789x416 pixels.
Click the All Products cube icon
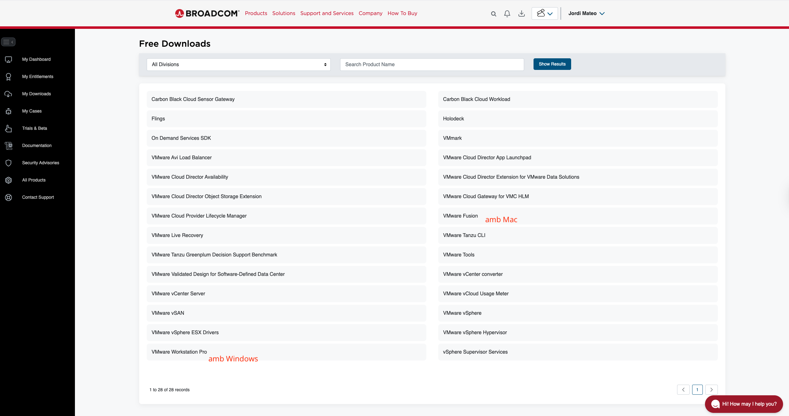coord(8,180)
